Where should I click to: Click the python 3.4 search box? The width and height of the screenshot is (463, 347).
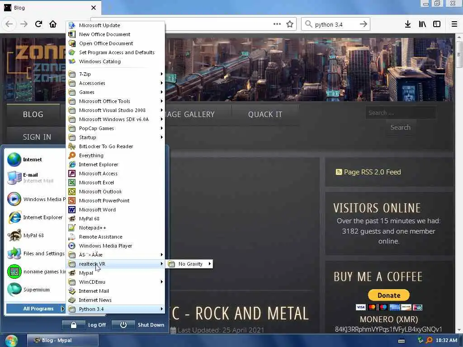click(x=335, y=24)
